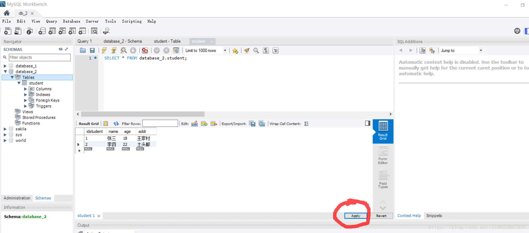Click the new SQL tab icon
529x233 pixels.
[8, 31]
